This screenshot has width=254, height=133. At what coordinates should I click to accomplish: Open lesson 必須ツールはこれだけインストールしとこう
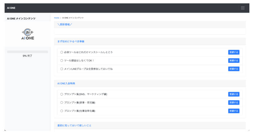(x=88, y=52)
